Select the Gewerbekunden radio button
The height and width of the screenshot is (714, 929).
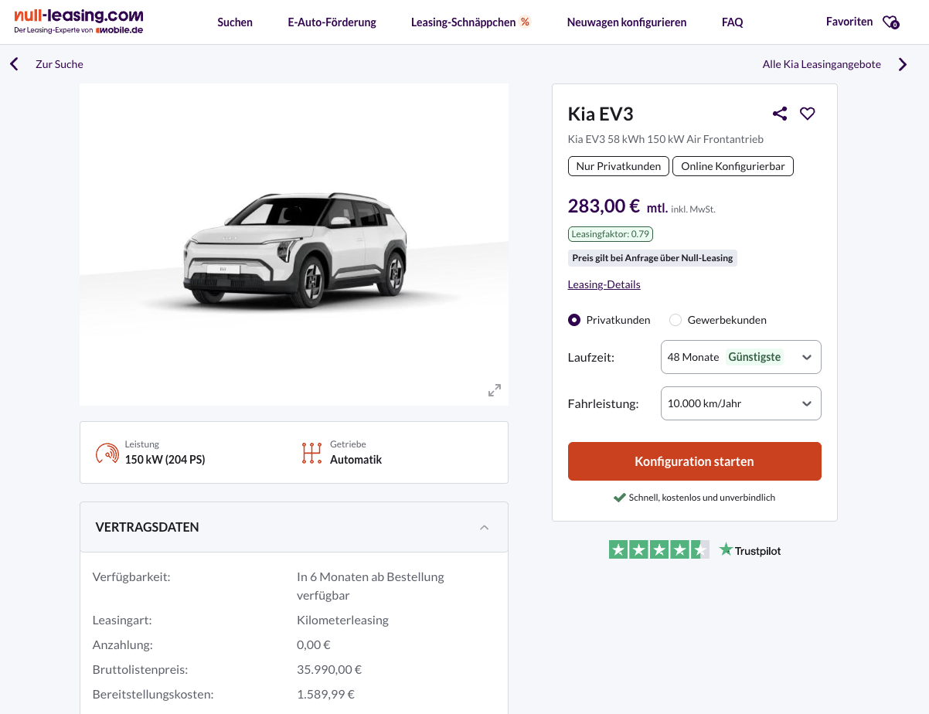point(675,320)
